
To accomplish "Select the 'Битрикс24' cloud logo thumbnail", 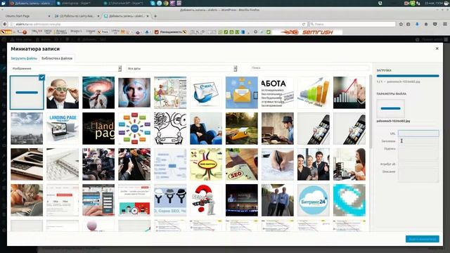I will click(314, 200).
